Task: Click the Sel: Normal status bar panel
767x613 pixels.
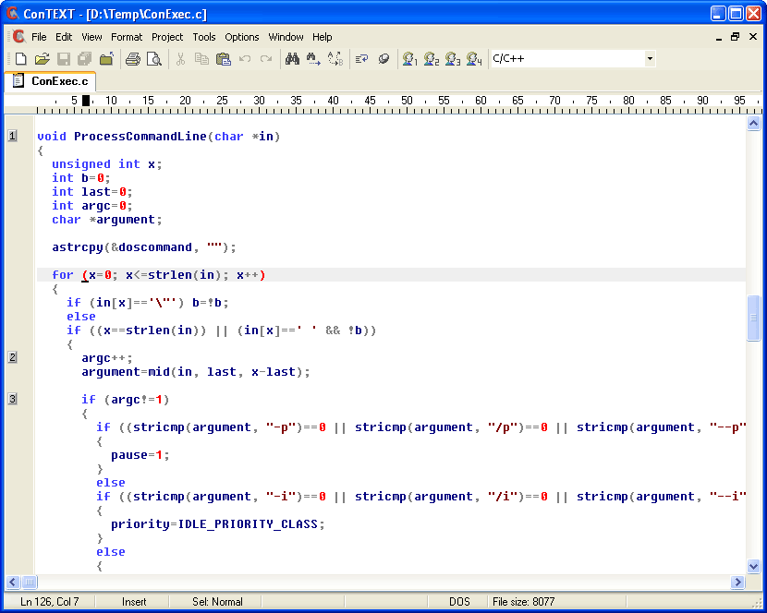Action: pos(217,602)
